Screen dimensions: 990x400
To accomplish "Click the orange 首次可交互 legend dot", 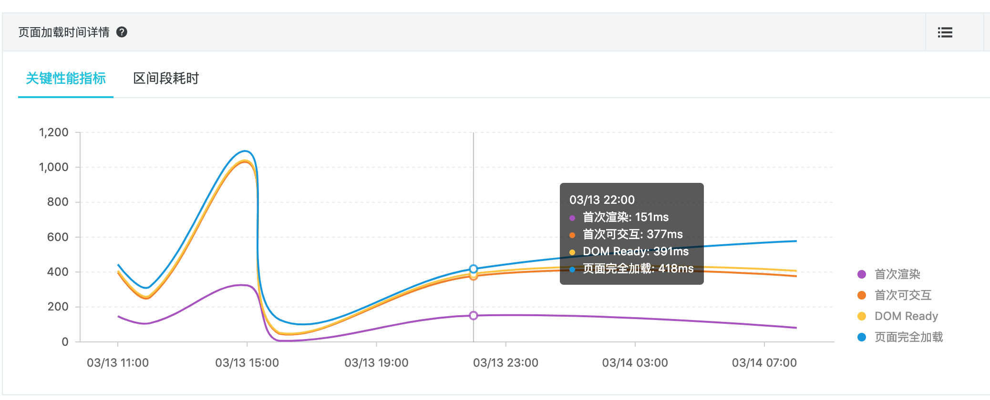I will pos(862,295).
